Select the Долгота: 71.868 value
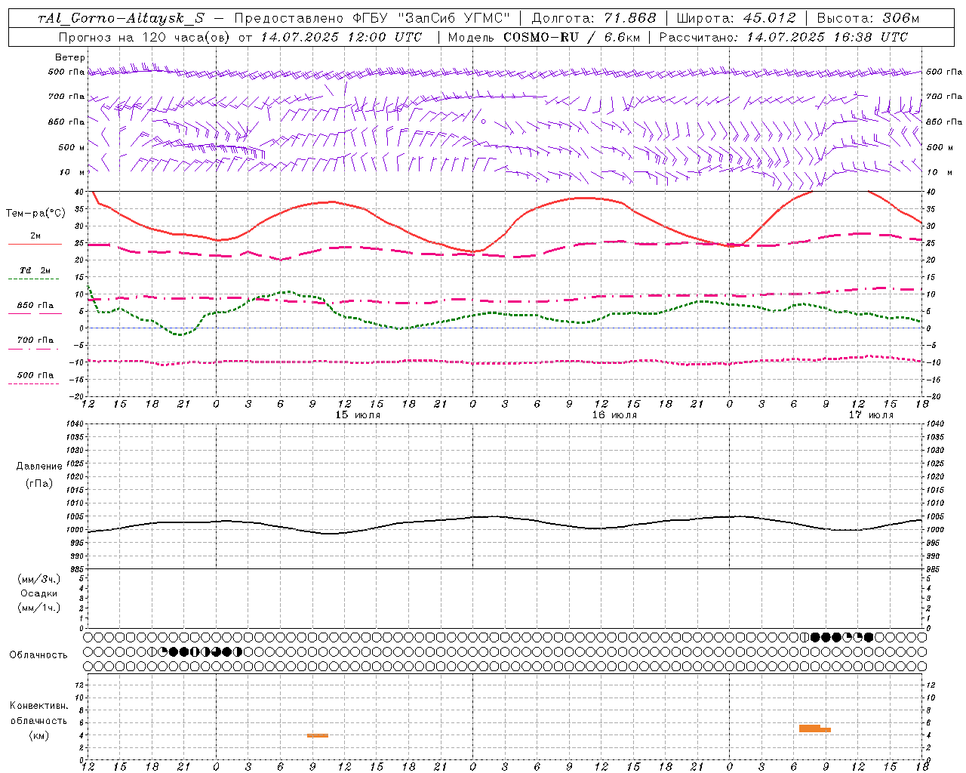This screenshot has width=966, height=773. [594, 18]
